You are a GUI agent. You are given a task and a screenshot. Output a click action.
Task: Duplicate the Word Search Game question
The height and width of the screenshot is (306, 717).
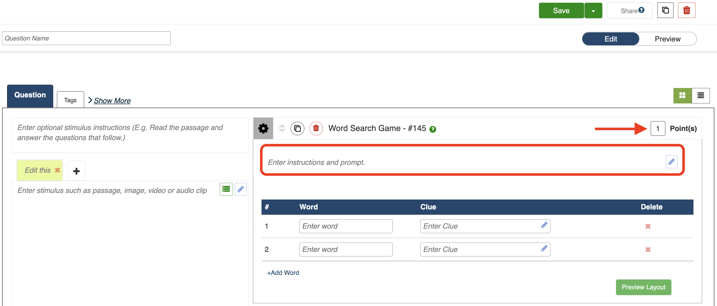(297, 128)
